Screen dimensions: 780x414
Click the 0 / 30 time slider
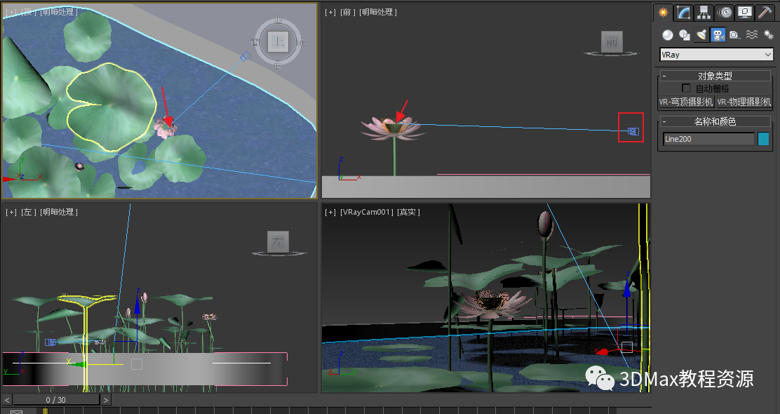(55, 399)
